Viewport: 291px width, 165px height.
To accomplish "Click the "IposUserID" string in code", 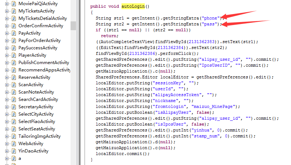I will point(216,65).
